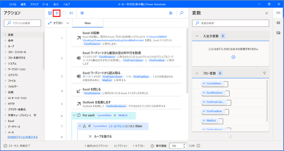Collapse the 入出力変数 section
The image size is (284, 151).
[x=197, y=36]
